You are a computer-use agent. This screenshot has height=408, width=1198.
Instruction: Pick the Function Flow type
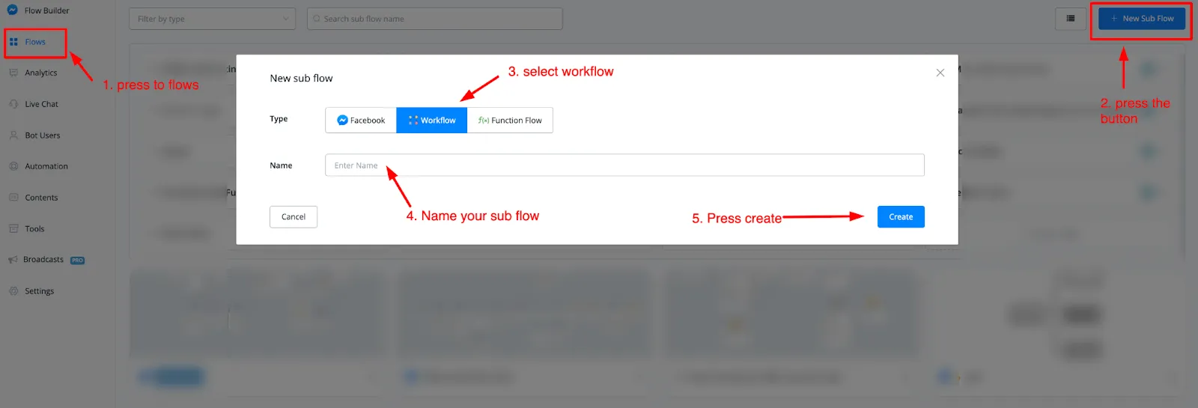pos(510,121)
